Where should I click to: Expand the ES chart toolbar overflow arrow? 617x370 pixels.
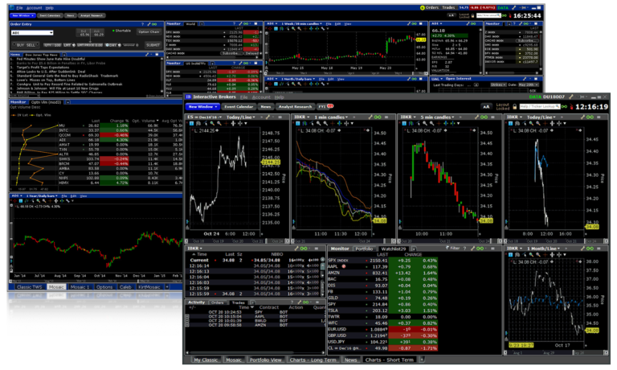246,123
